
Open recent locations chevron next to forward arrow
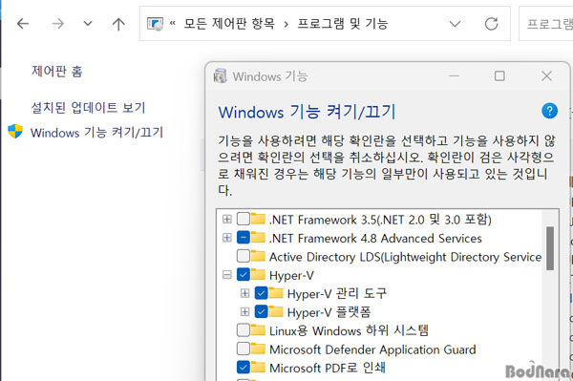88,24
